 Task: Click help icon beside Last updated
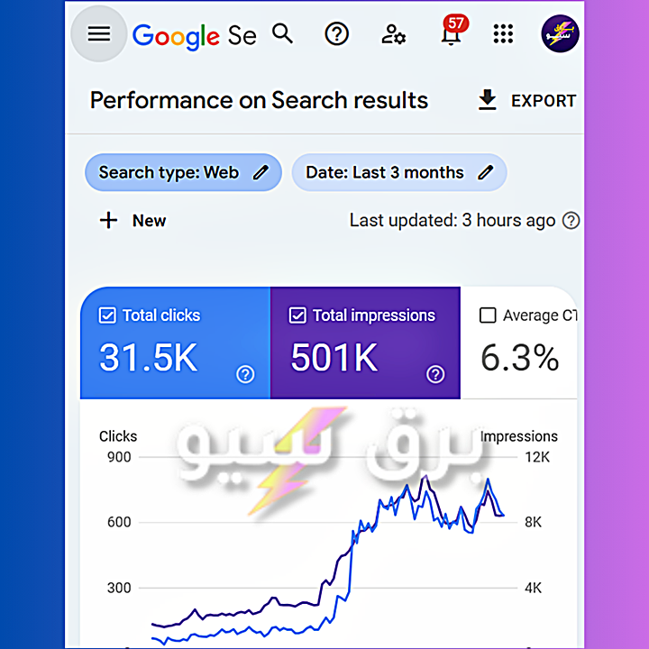[571, 221]
